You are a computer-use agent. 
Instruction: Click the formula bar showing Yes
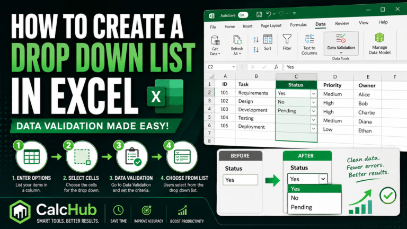coord(345,67)
